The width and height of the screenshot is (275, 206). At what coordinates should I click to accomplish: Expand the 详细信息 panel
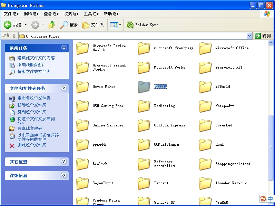[63, 175]
